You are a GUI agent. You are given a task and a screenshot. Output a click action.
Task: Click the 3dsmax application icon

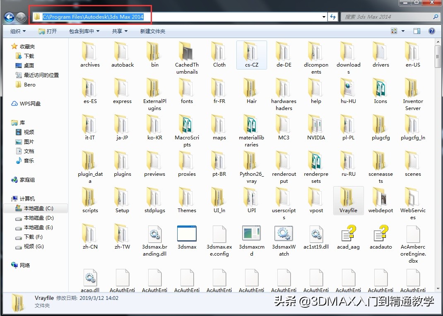(187, 234)
